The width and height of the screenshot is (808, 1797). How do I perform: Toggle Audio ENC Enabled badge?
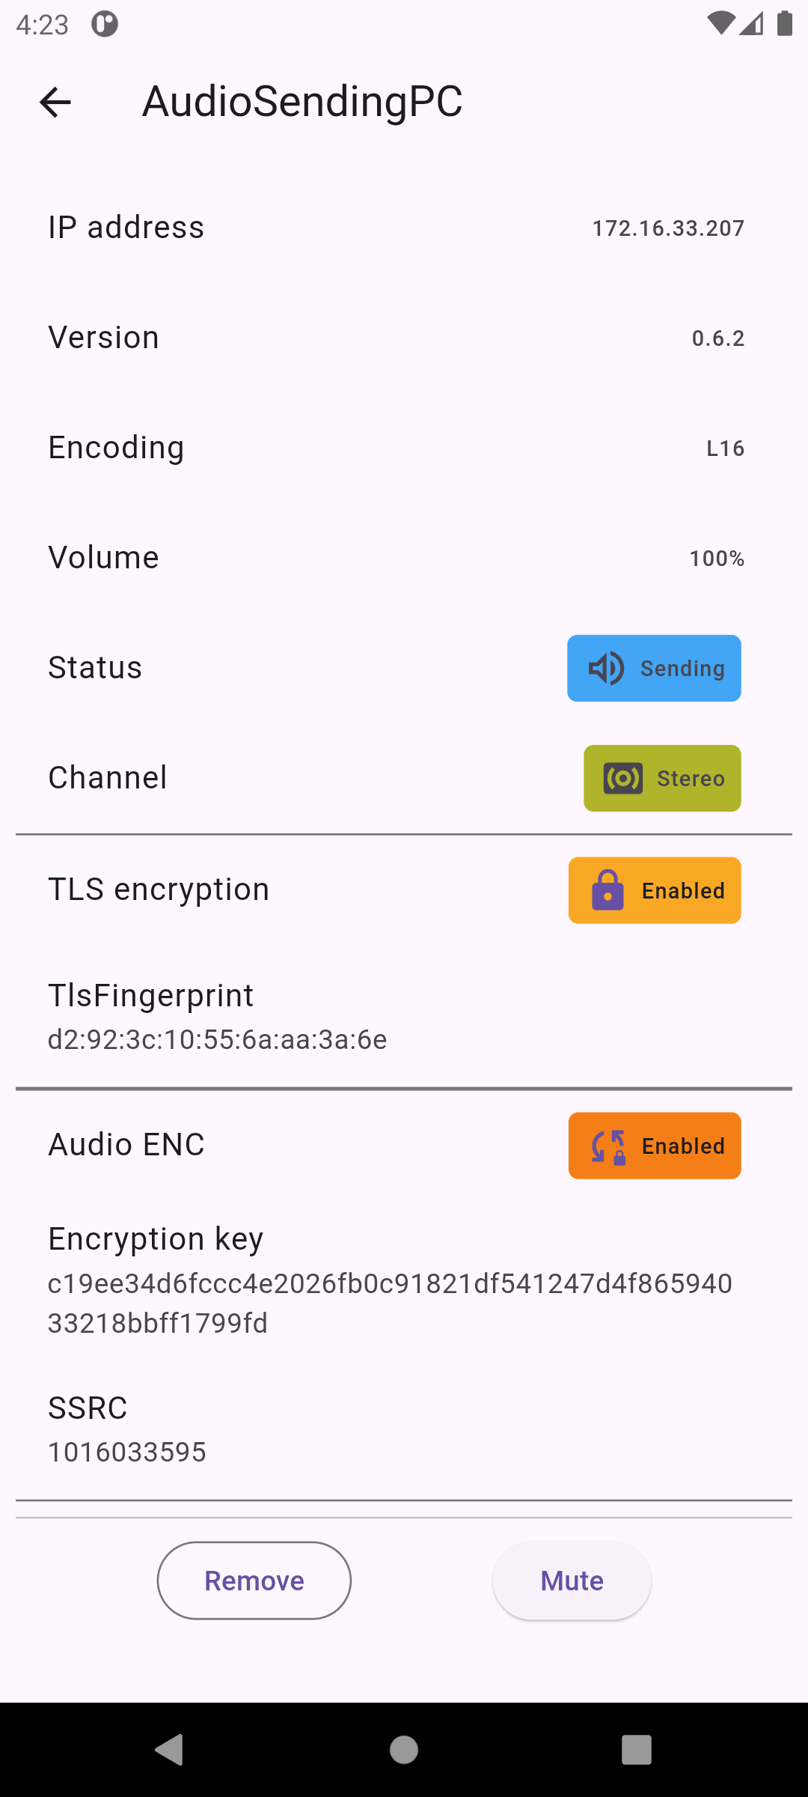[655, 1146]
